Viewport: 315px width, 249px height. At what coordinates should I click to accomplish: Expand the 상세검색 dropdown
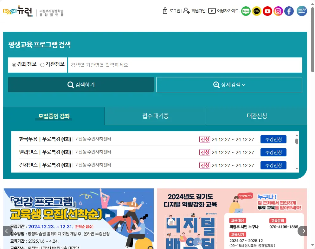229,85
